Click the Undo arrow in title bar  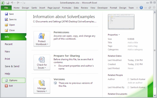click(12, 3)
